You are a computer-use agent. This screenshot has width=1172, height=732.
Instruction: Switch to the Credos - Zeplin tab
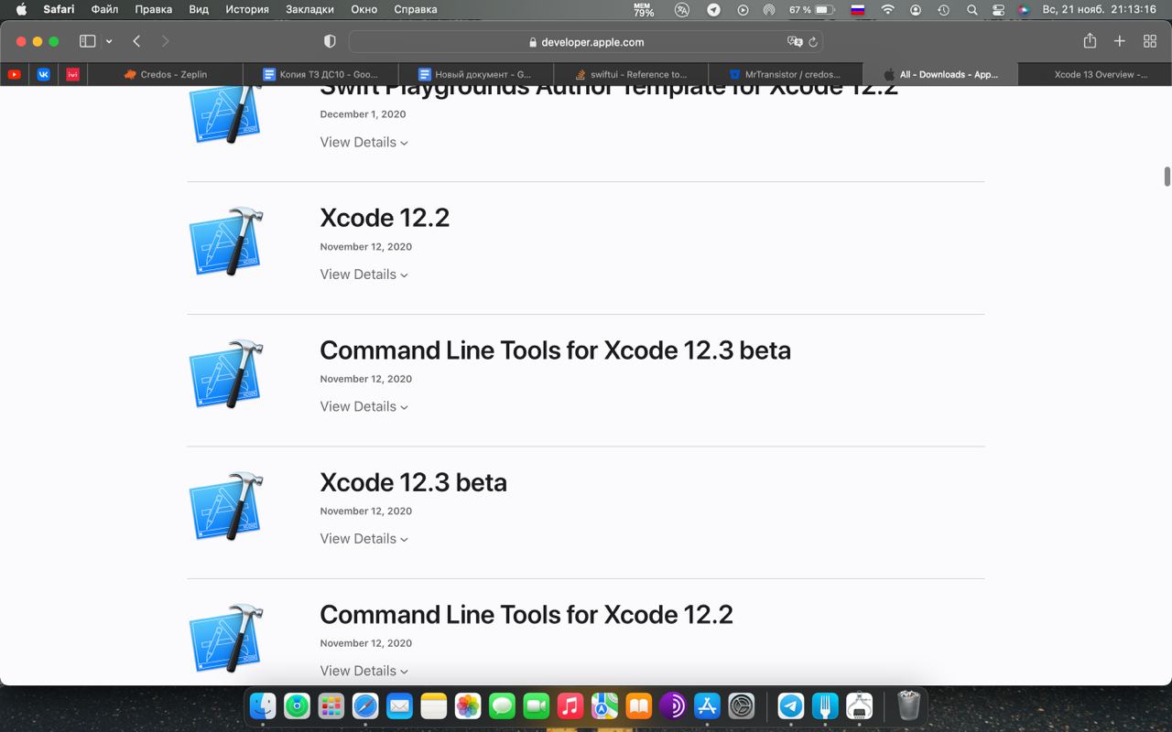click(x=166, y=74)
